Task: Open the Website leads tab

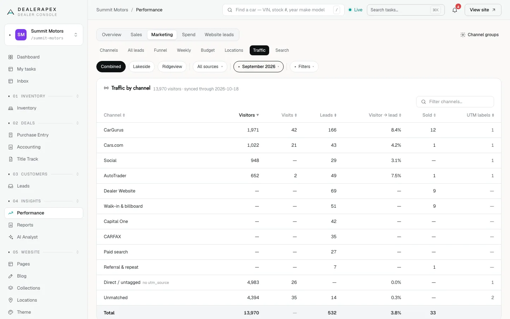Action: [x=219, y=35]
